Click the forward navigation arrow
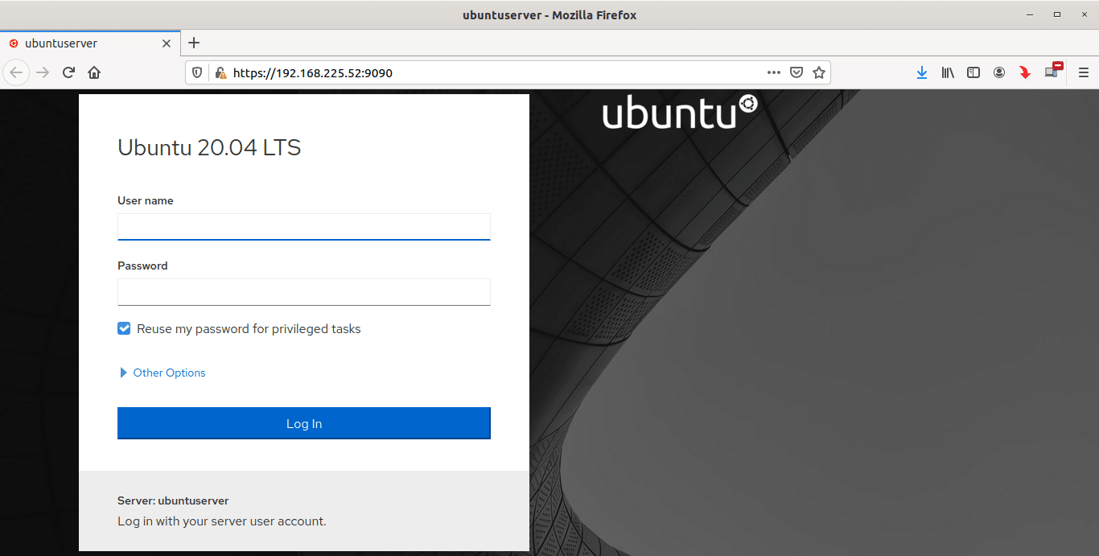 [43, 72]
